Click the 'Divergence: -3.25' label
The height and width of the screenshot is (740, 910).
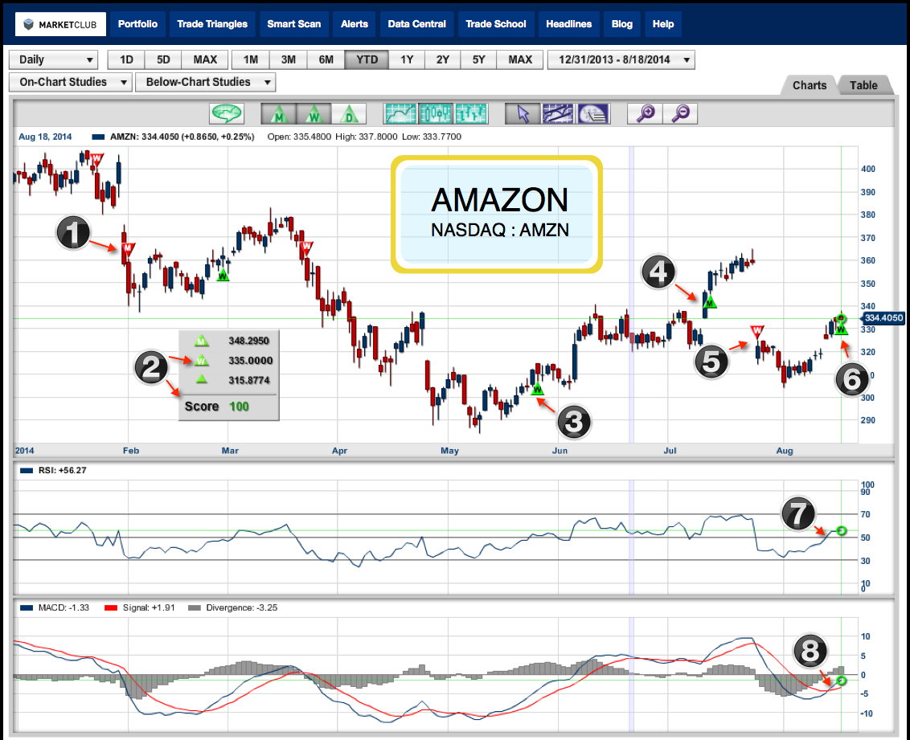tap(241, 607)
